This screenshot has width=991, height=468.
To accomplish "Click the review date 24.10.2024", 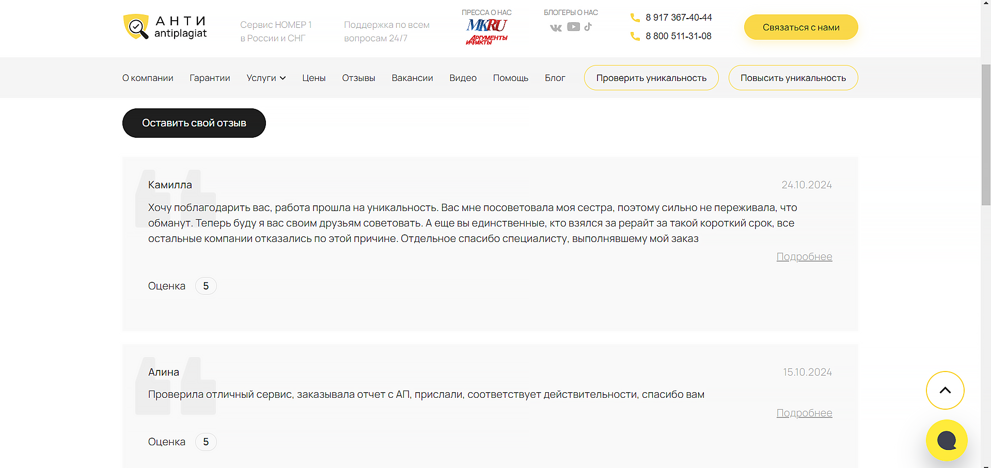I will click(x=807, y=185).
